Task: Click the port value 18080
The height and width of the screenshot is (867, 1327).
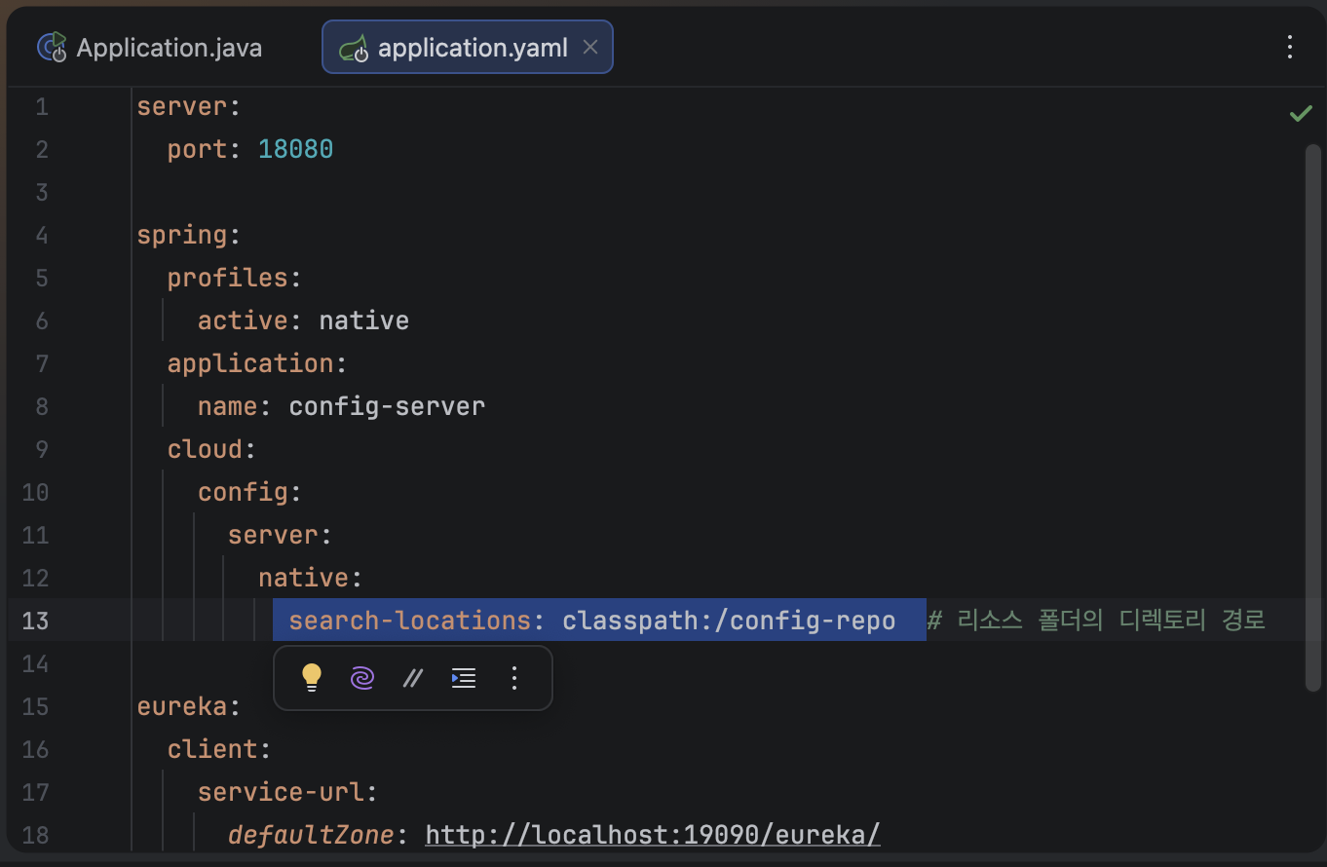Action: (296, 149)
